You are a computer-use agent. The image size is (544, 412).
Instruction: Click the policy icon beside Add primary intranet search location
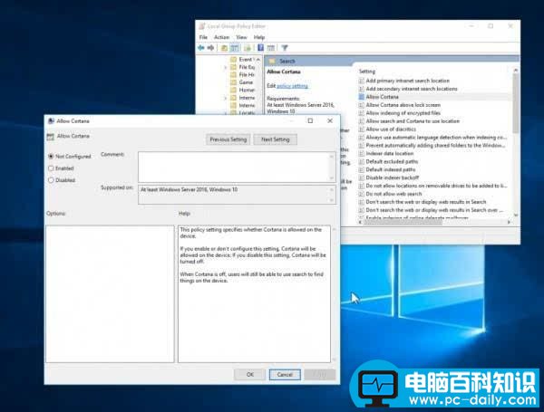pyautogui.click(x=361, y=81)
